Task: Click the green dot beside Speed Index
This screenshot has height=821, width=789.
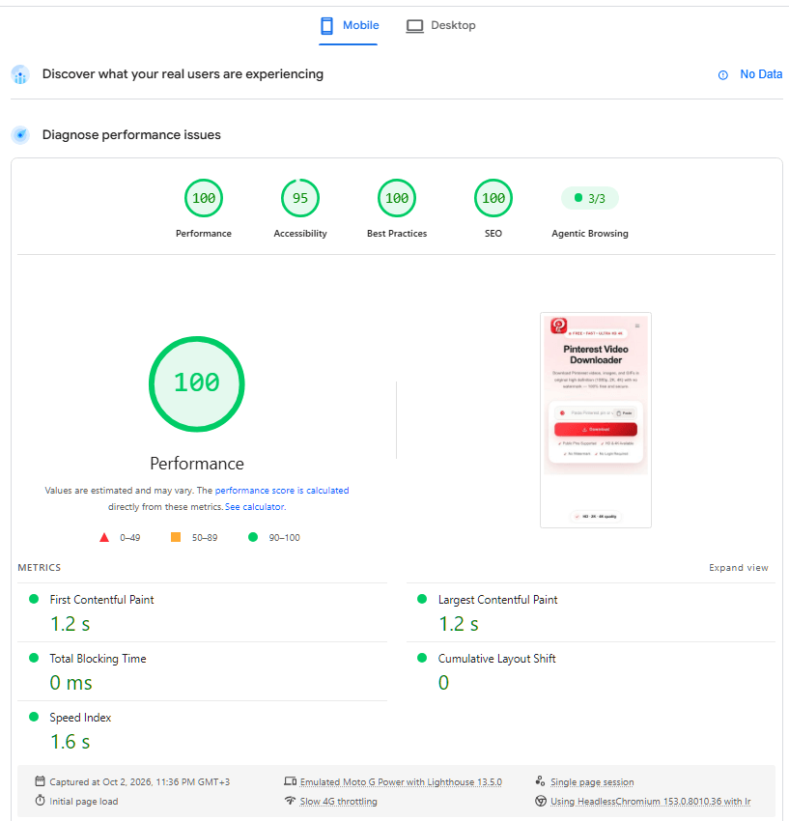Action: (34, 717)
